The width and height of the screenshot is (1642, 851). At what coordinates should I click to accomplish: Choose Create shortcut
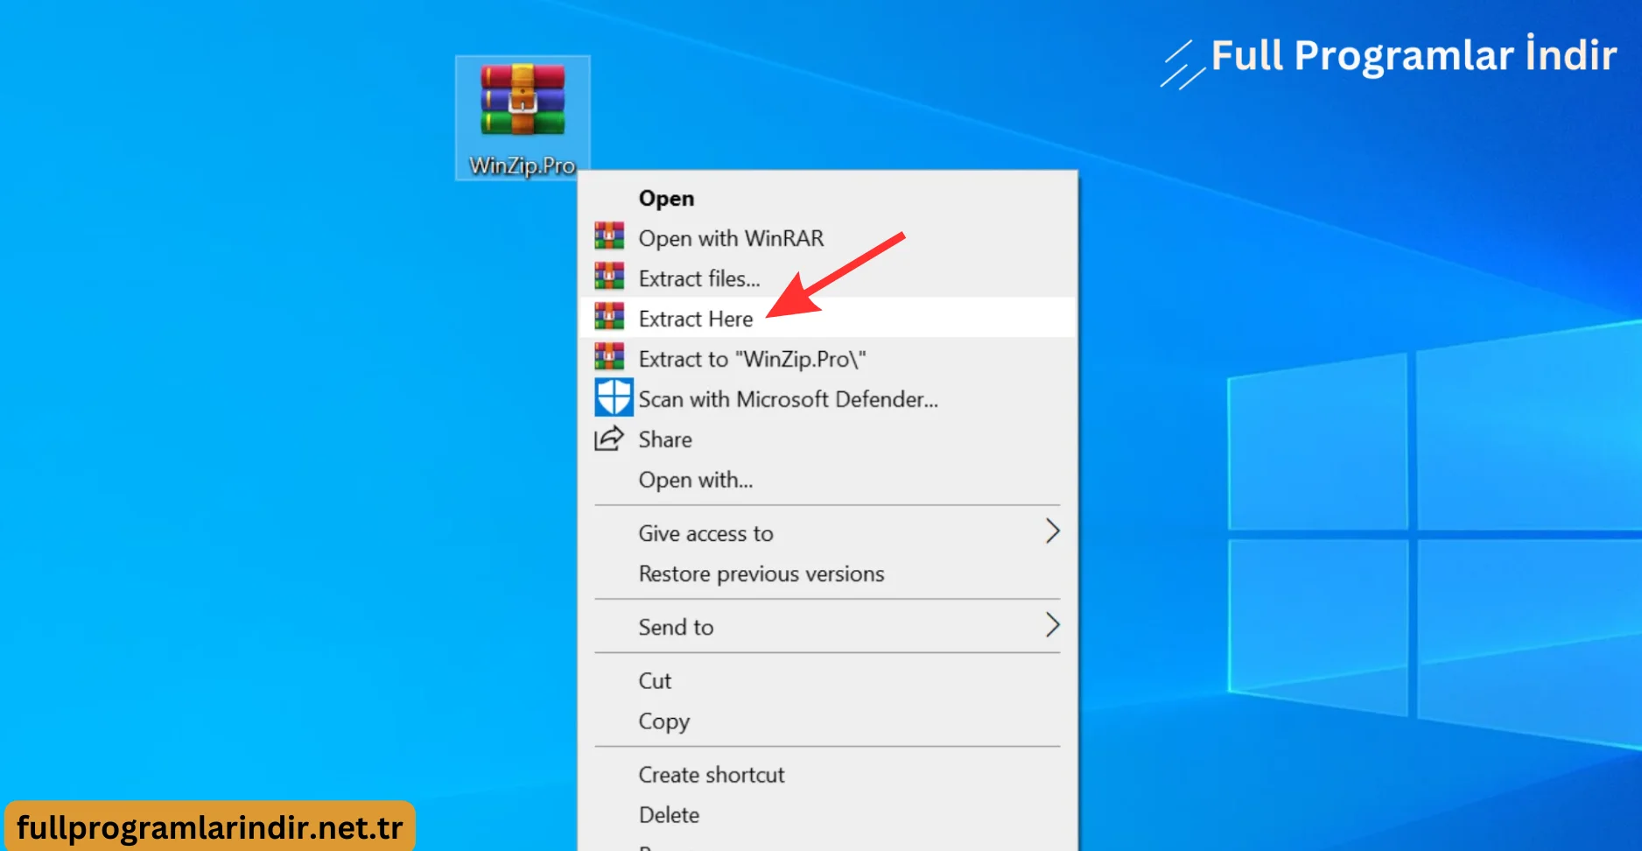tap(827, 775)
